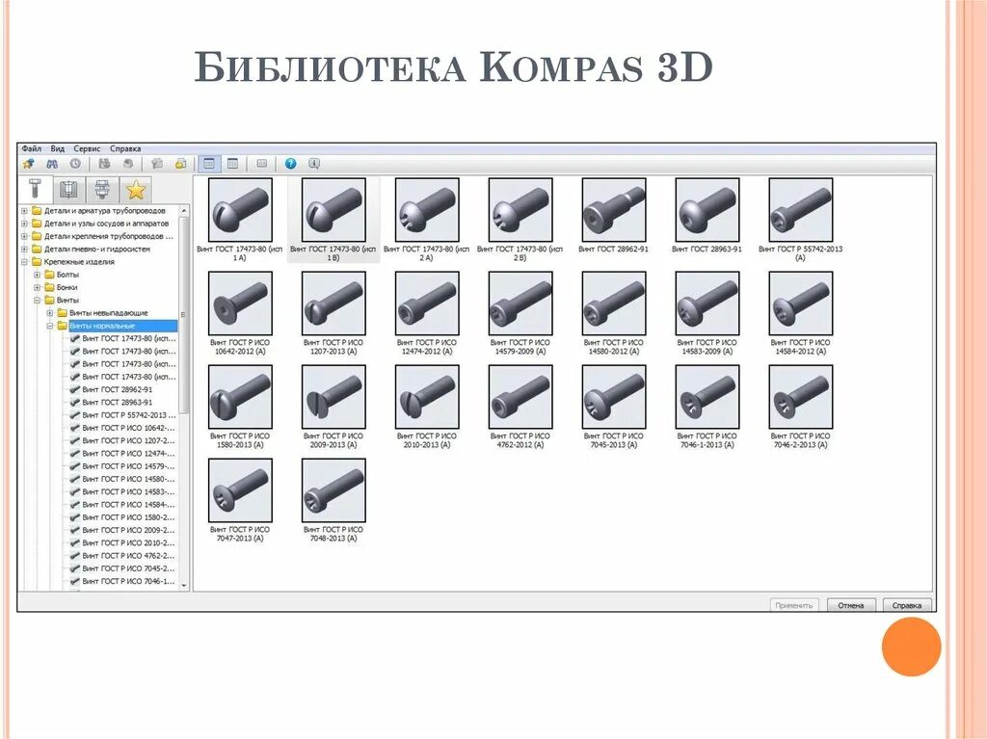Click the star favorites icon in toolbar

(28, 164)
